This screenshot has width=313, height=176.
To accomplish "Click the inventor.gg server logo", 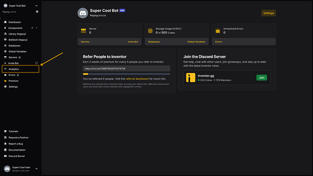I will (x=191, y=78).
